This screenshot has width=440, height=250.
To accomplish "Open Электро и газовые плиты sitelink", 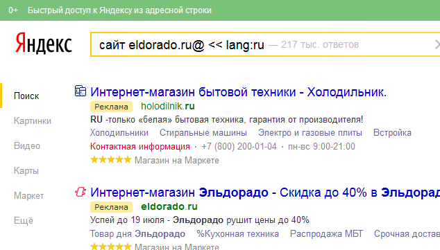I will pos(310,133).
